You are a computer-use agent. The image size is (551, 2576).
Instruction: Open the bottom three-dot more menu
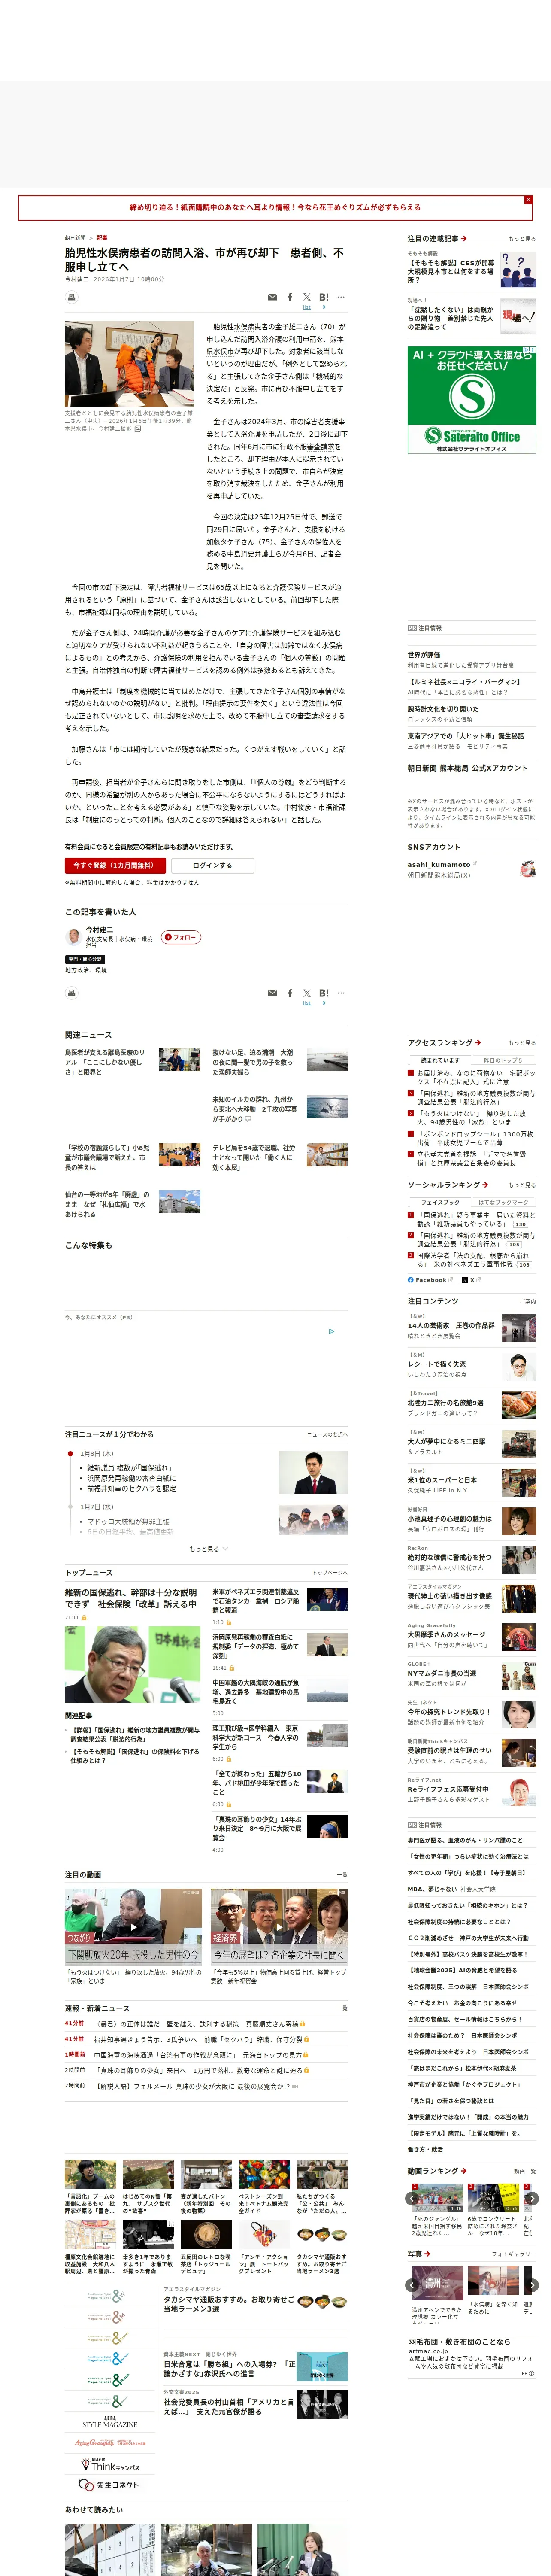pos(341,993)
